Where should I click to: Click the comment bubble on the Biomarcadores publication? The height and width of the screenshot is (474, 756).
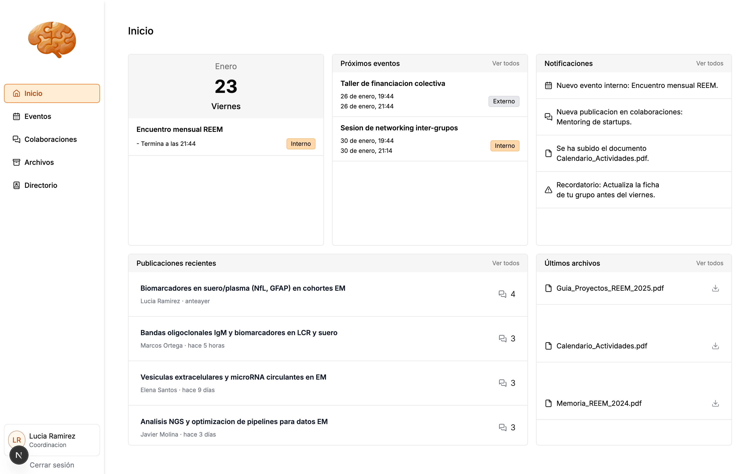click(503, 294)
